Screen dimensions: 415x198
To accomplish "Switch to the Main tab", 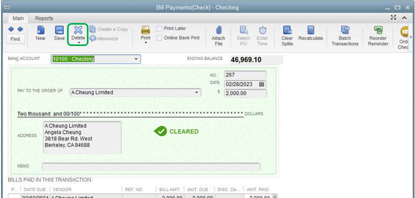I will 18,18.
